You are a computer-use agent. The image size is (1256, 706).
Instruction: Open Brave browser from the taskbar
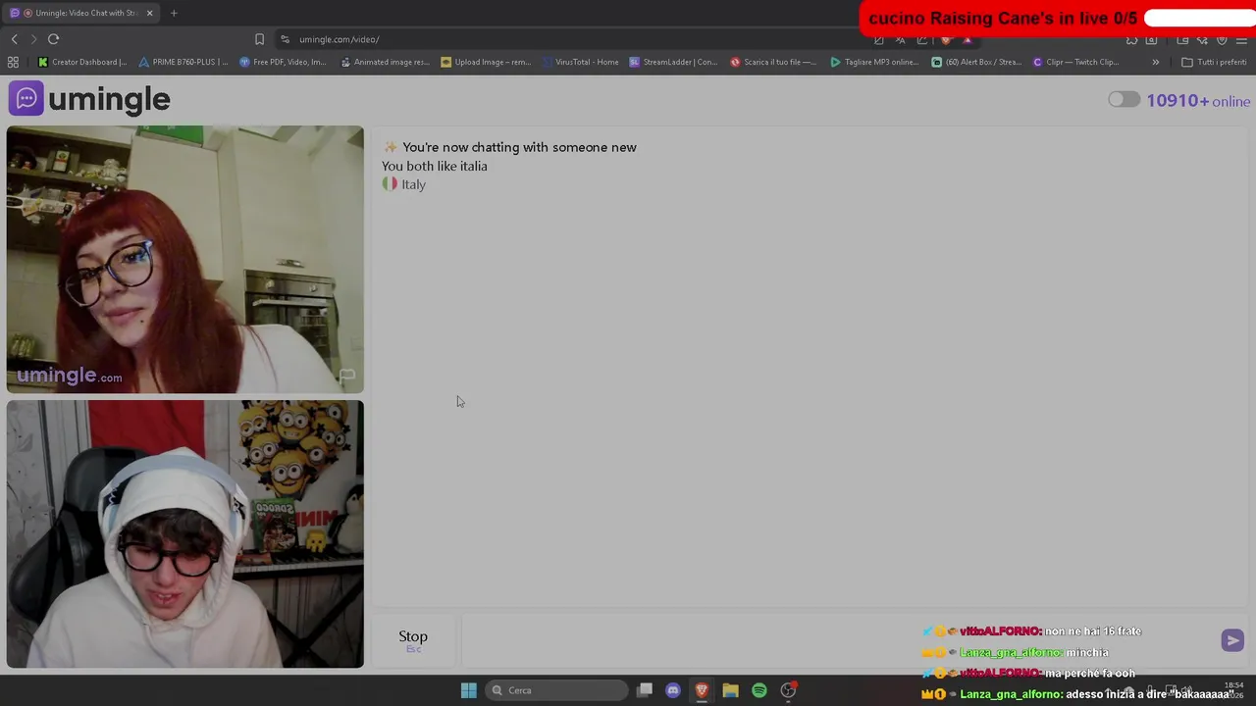click(702, 690)
